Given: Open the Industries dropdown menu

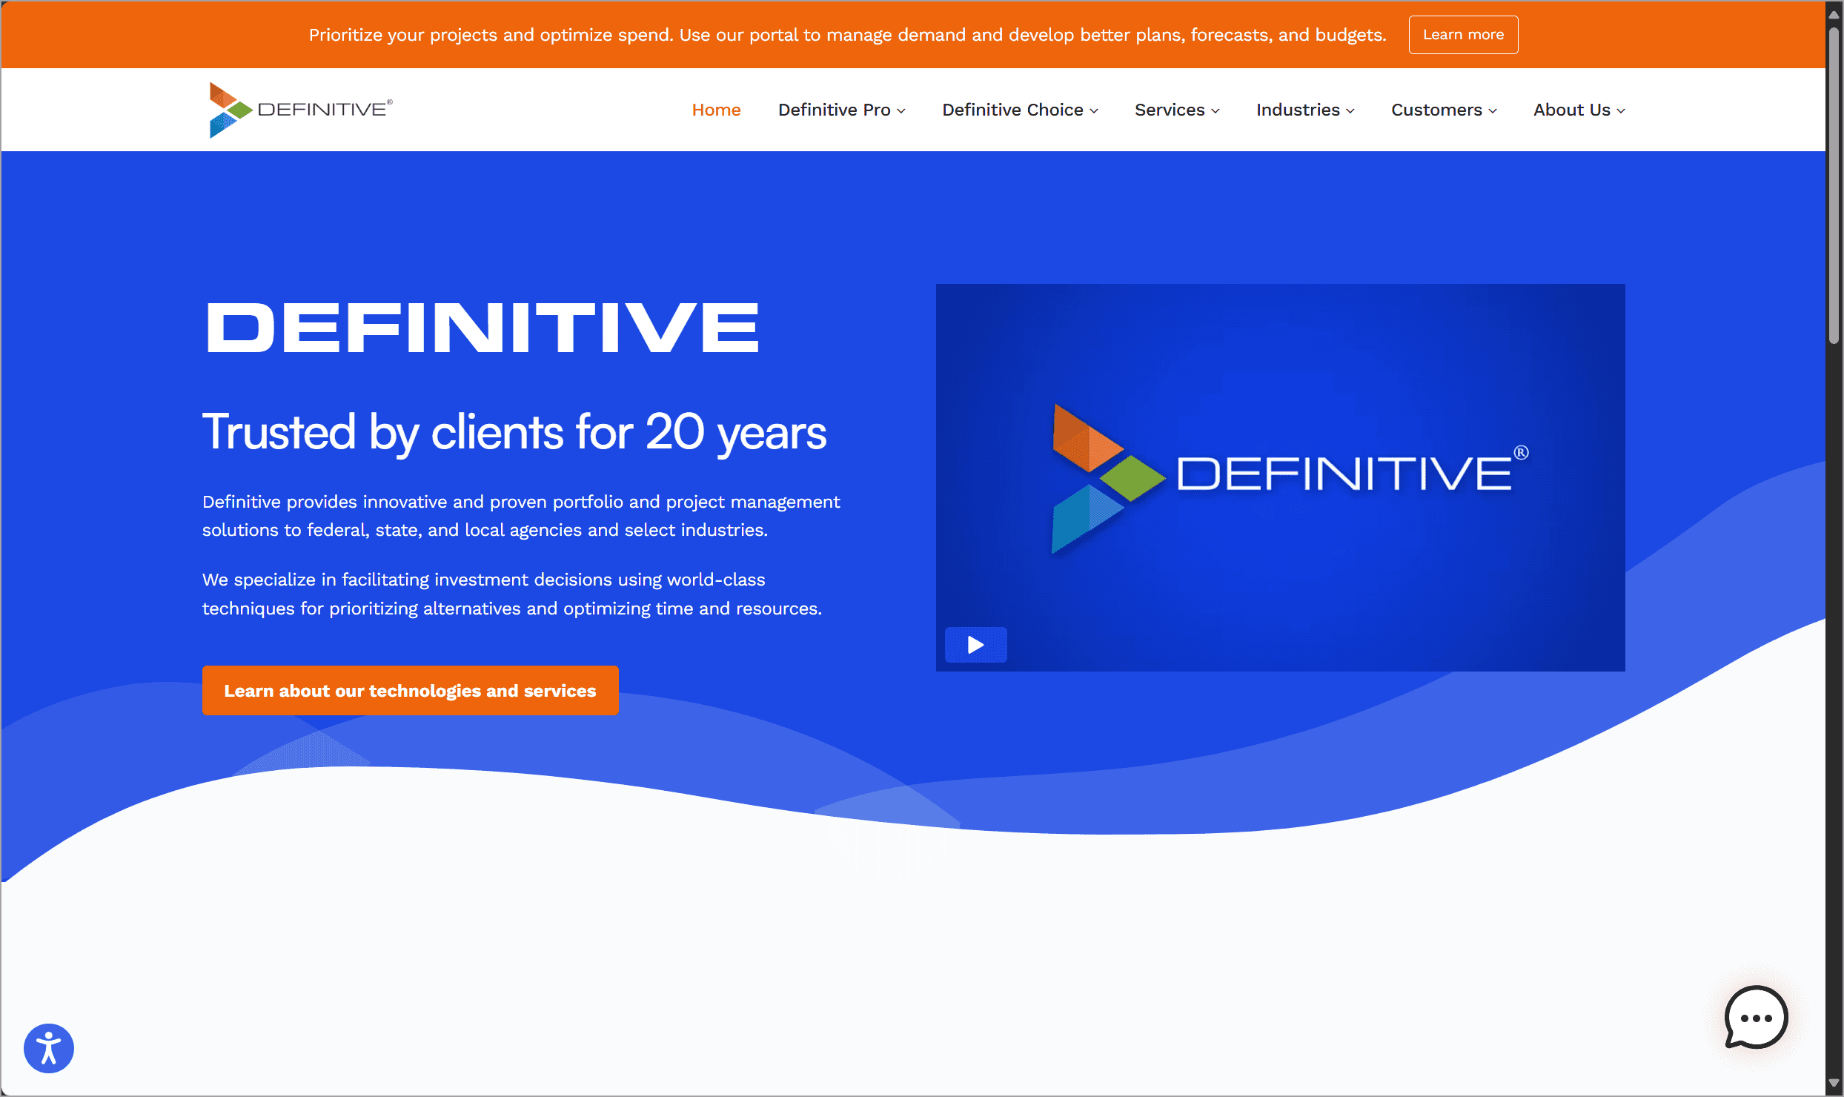Looking at the screenshot, I should tap(1304, 110).
